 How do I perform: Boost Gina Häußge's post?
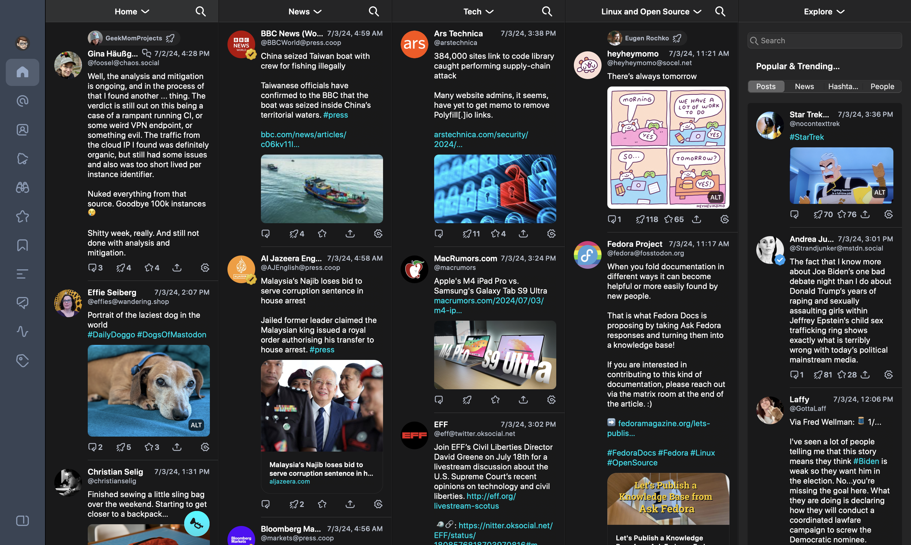click(124, 268)
